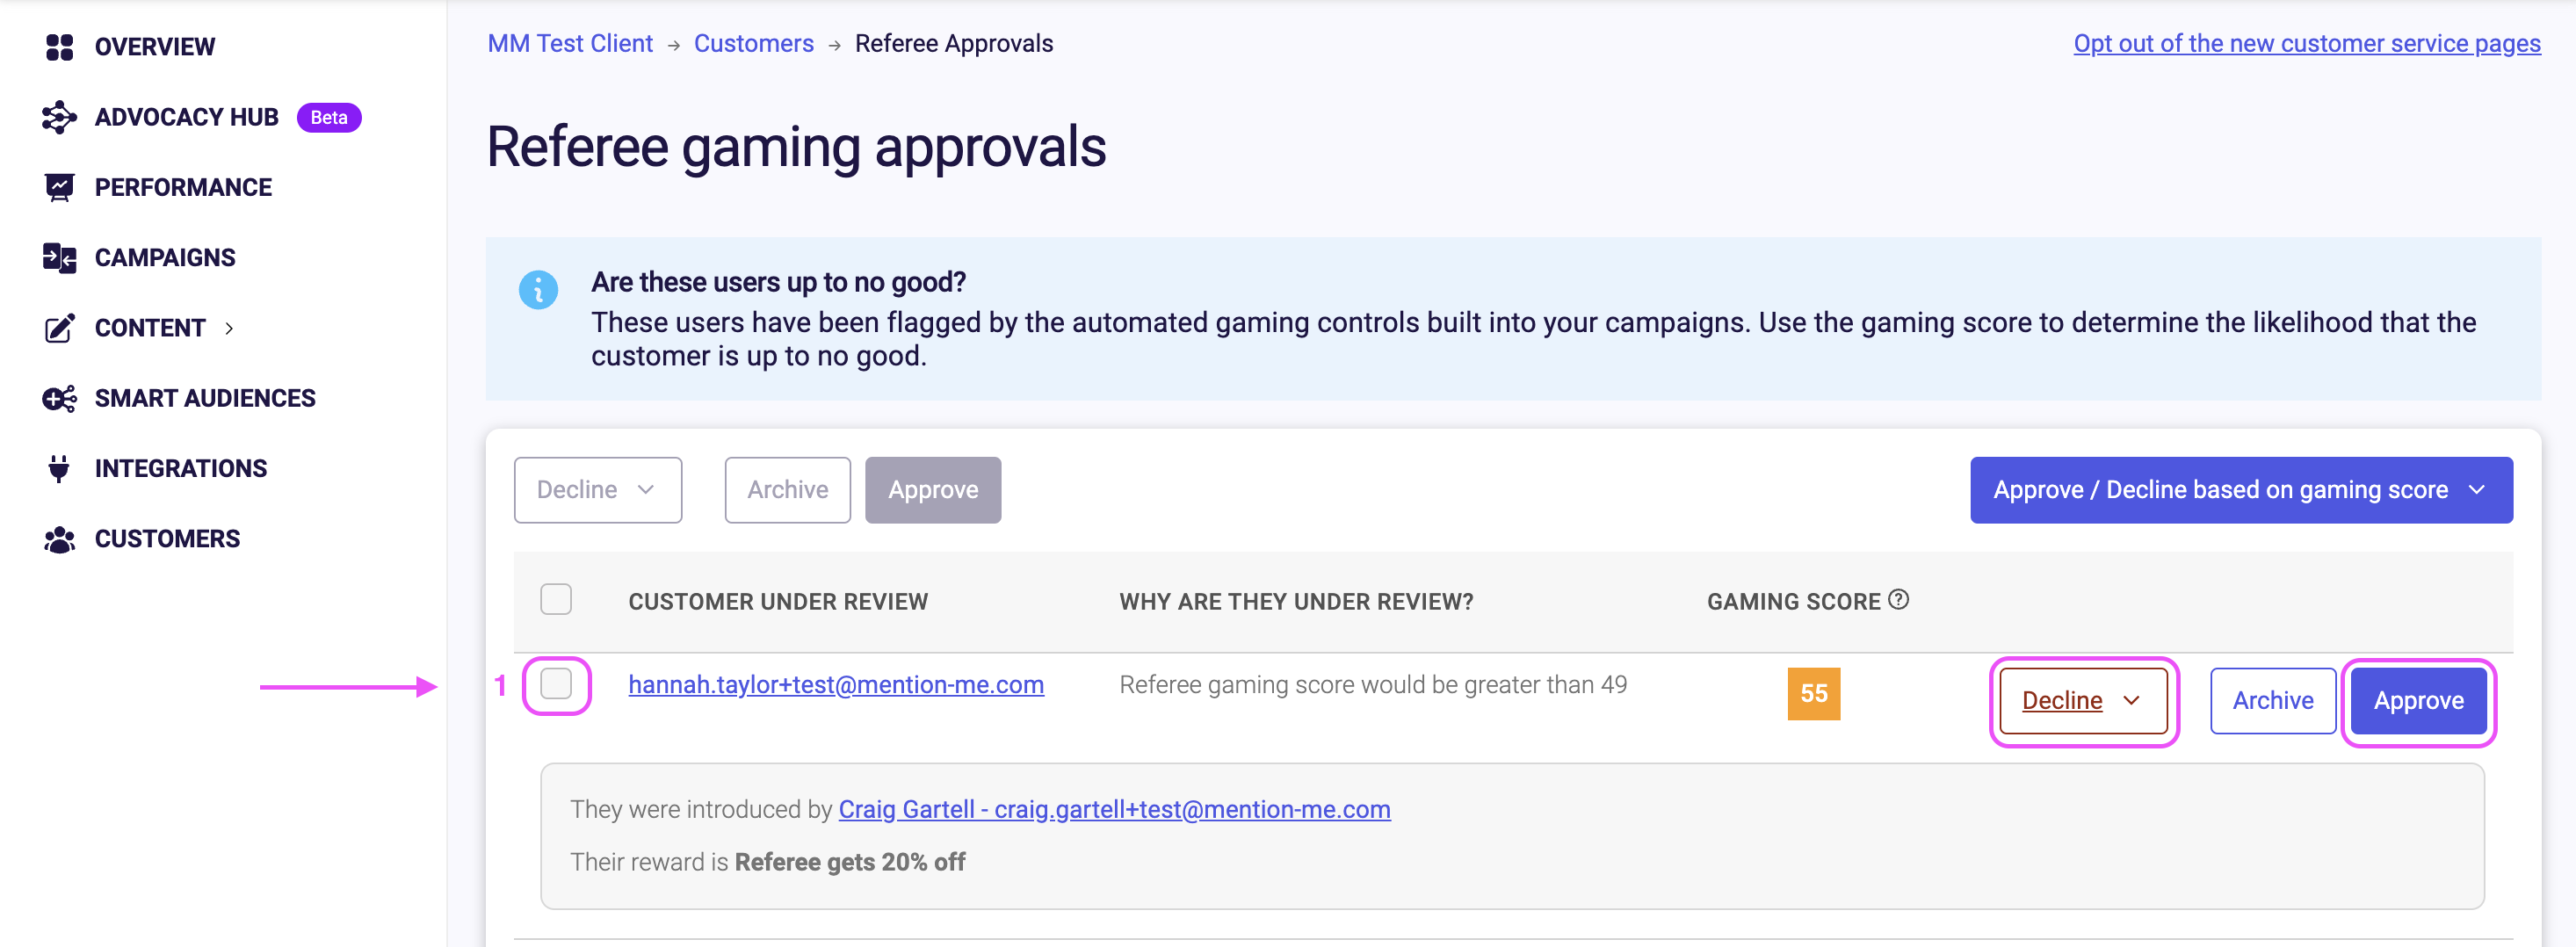Open the Customers sidebar item
The height and width of the screenshot is (947, 2576).
pos(167,539)
